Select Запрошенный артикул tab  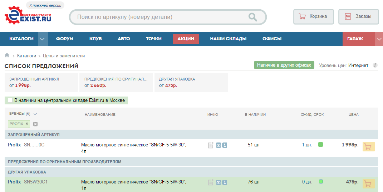[41, 82]
